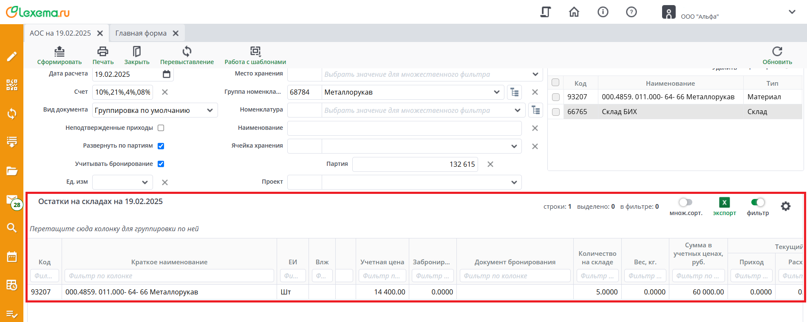Expand Группа номенклатуры Металлорукав dropdown
The image size is (807, 322).
(496, 92)
